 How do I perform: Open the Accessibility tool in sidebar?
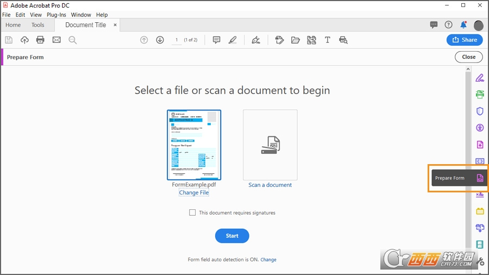point(480,128)
